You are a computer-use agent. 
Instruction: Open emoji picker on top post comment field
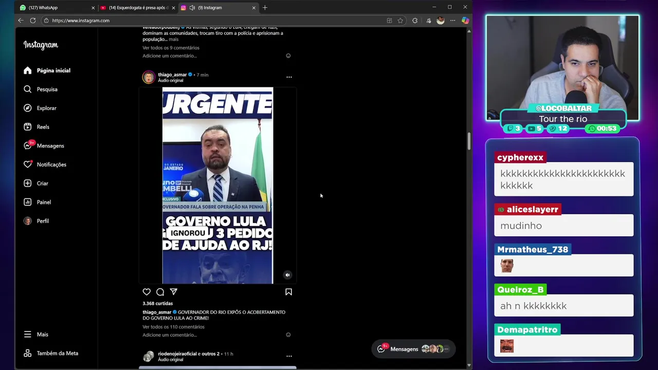click(x=288, y=56)
